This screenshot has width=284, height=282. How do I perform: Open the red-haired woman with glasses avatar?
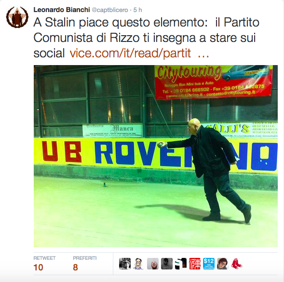click(223, 264)
